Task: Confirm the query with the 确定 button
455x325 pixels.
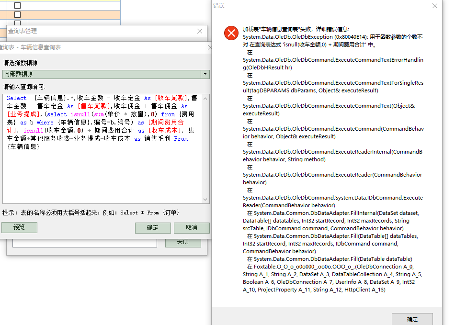Action: (152, 228)
